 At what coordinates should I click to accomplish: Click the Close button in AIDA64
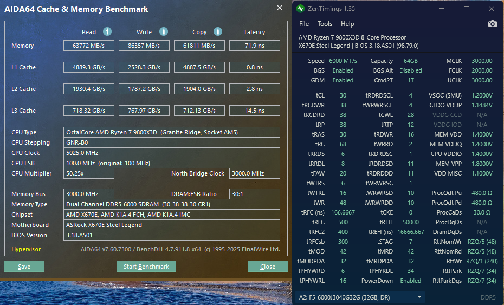coord(267,267)
